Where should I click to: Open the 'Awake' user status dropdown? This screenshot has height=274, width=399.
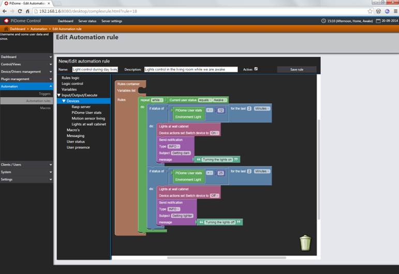point(219,100)
